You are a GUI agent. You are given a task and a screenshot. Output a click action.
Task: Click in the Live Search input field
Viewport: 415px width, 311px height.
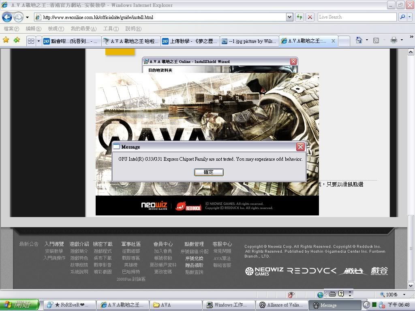[356, 17]
